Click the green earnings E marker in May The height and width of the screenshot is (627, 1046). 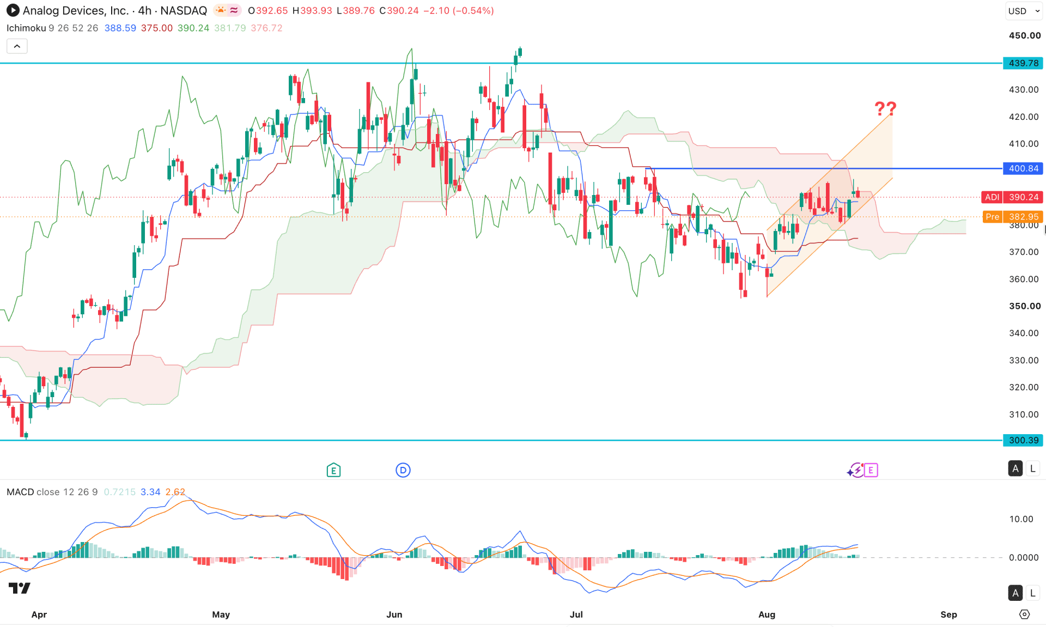tap(333, 470)
